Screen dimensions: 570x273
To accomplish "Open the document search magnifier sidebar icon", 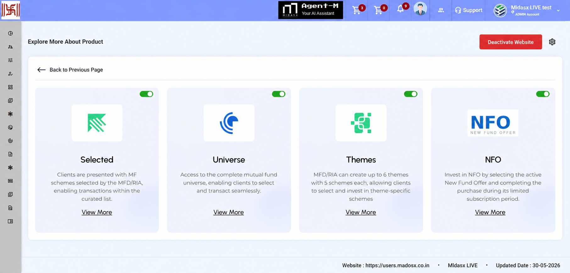I will 10,208.
